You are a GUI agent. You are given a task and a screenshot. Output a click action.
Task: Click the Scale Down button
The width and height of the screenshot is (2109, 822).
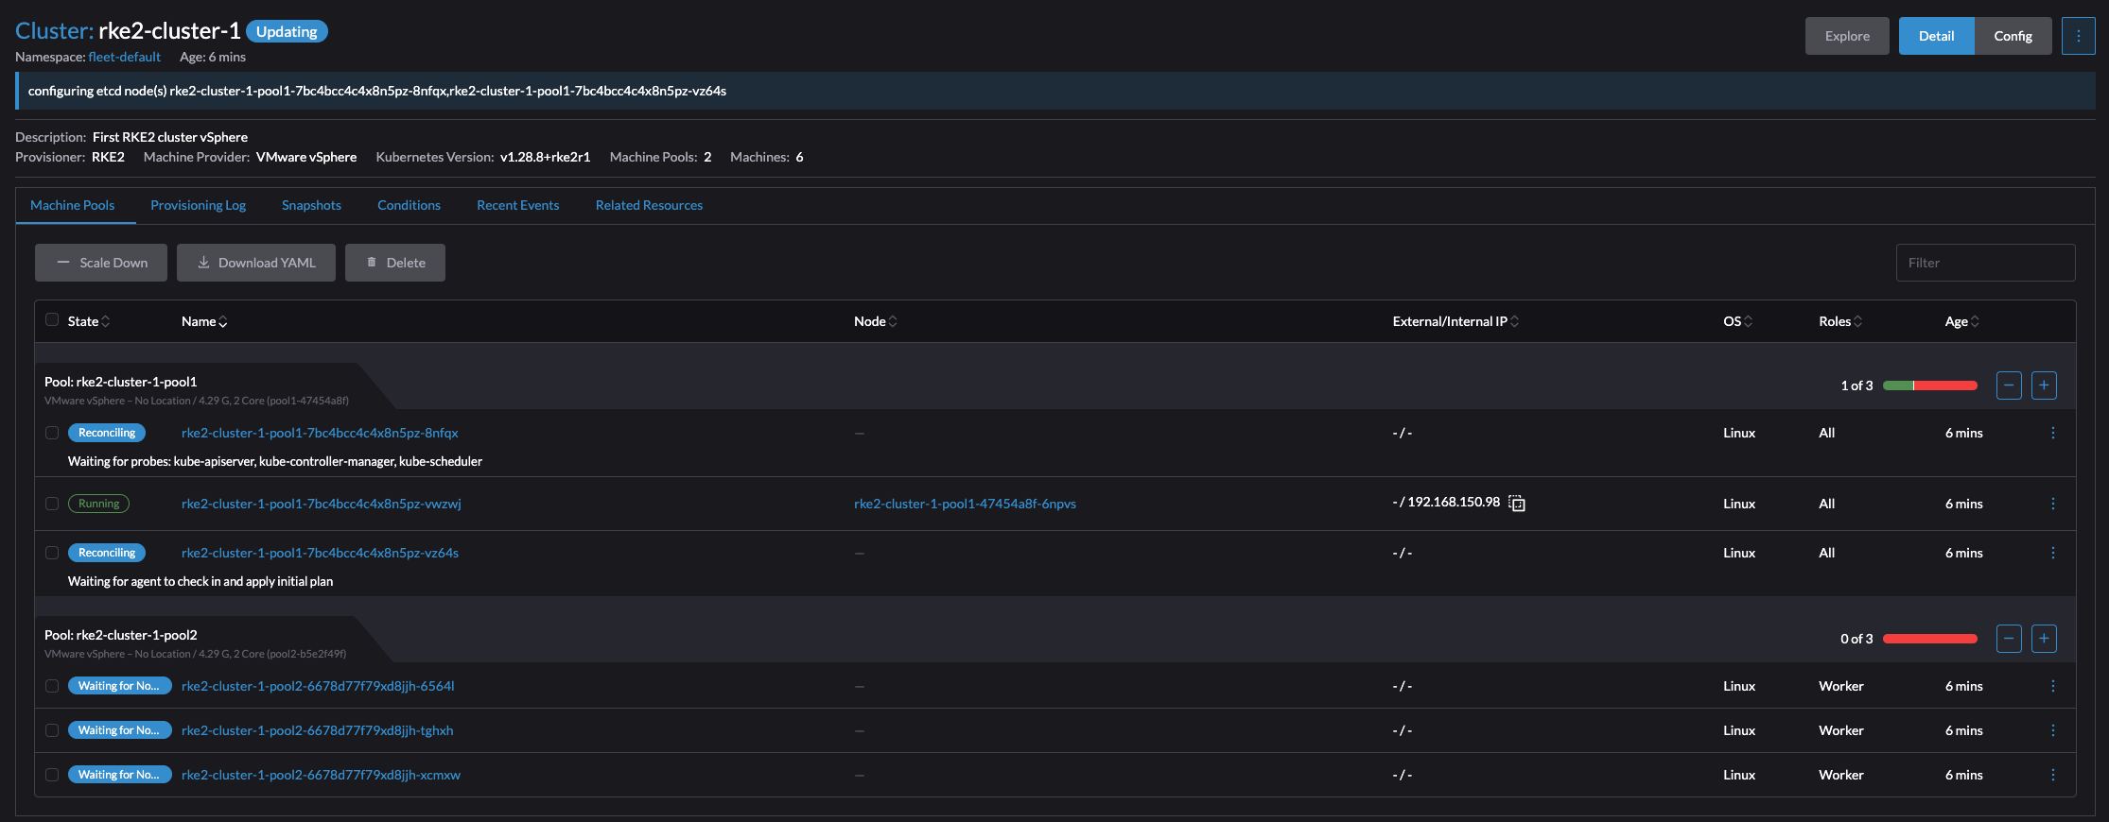pos(101,263)
